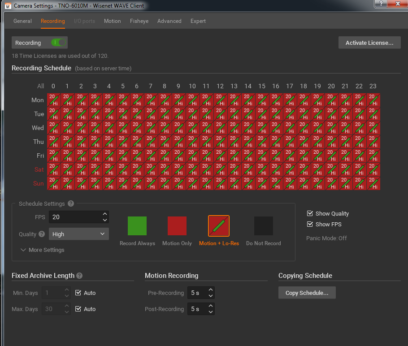Select the Wed row label in schedule
Image resolution: width=408 pixels, height=346 pixels.
pyautogui.click(x=38, y=128)
